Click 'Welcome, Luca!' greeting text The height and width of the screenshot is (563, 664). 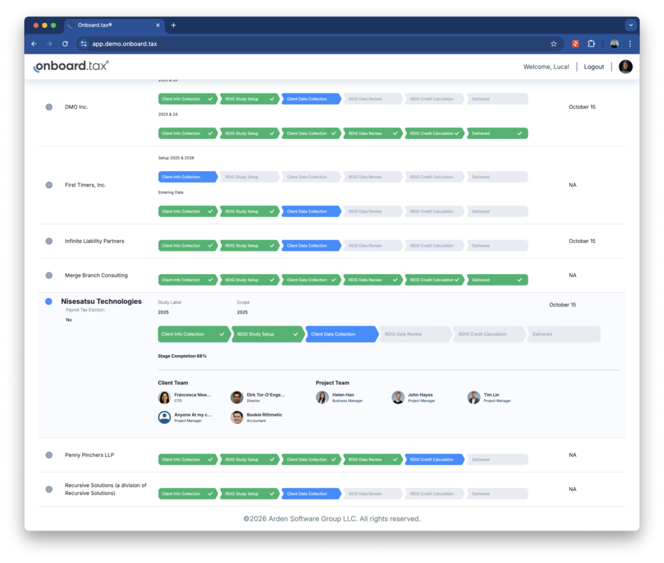[546, 67]
